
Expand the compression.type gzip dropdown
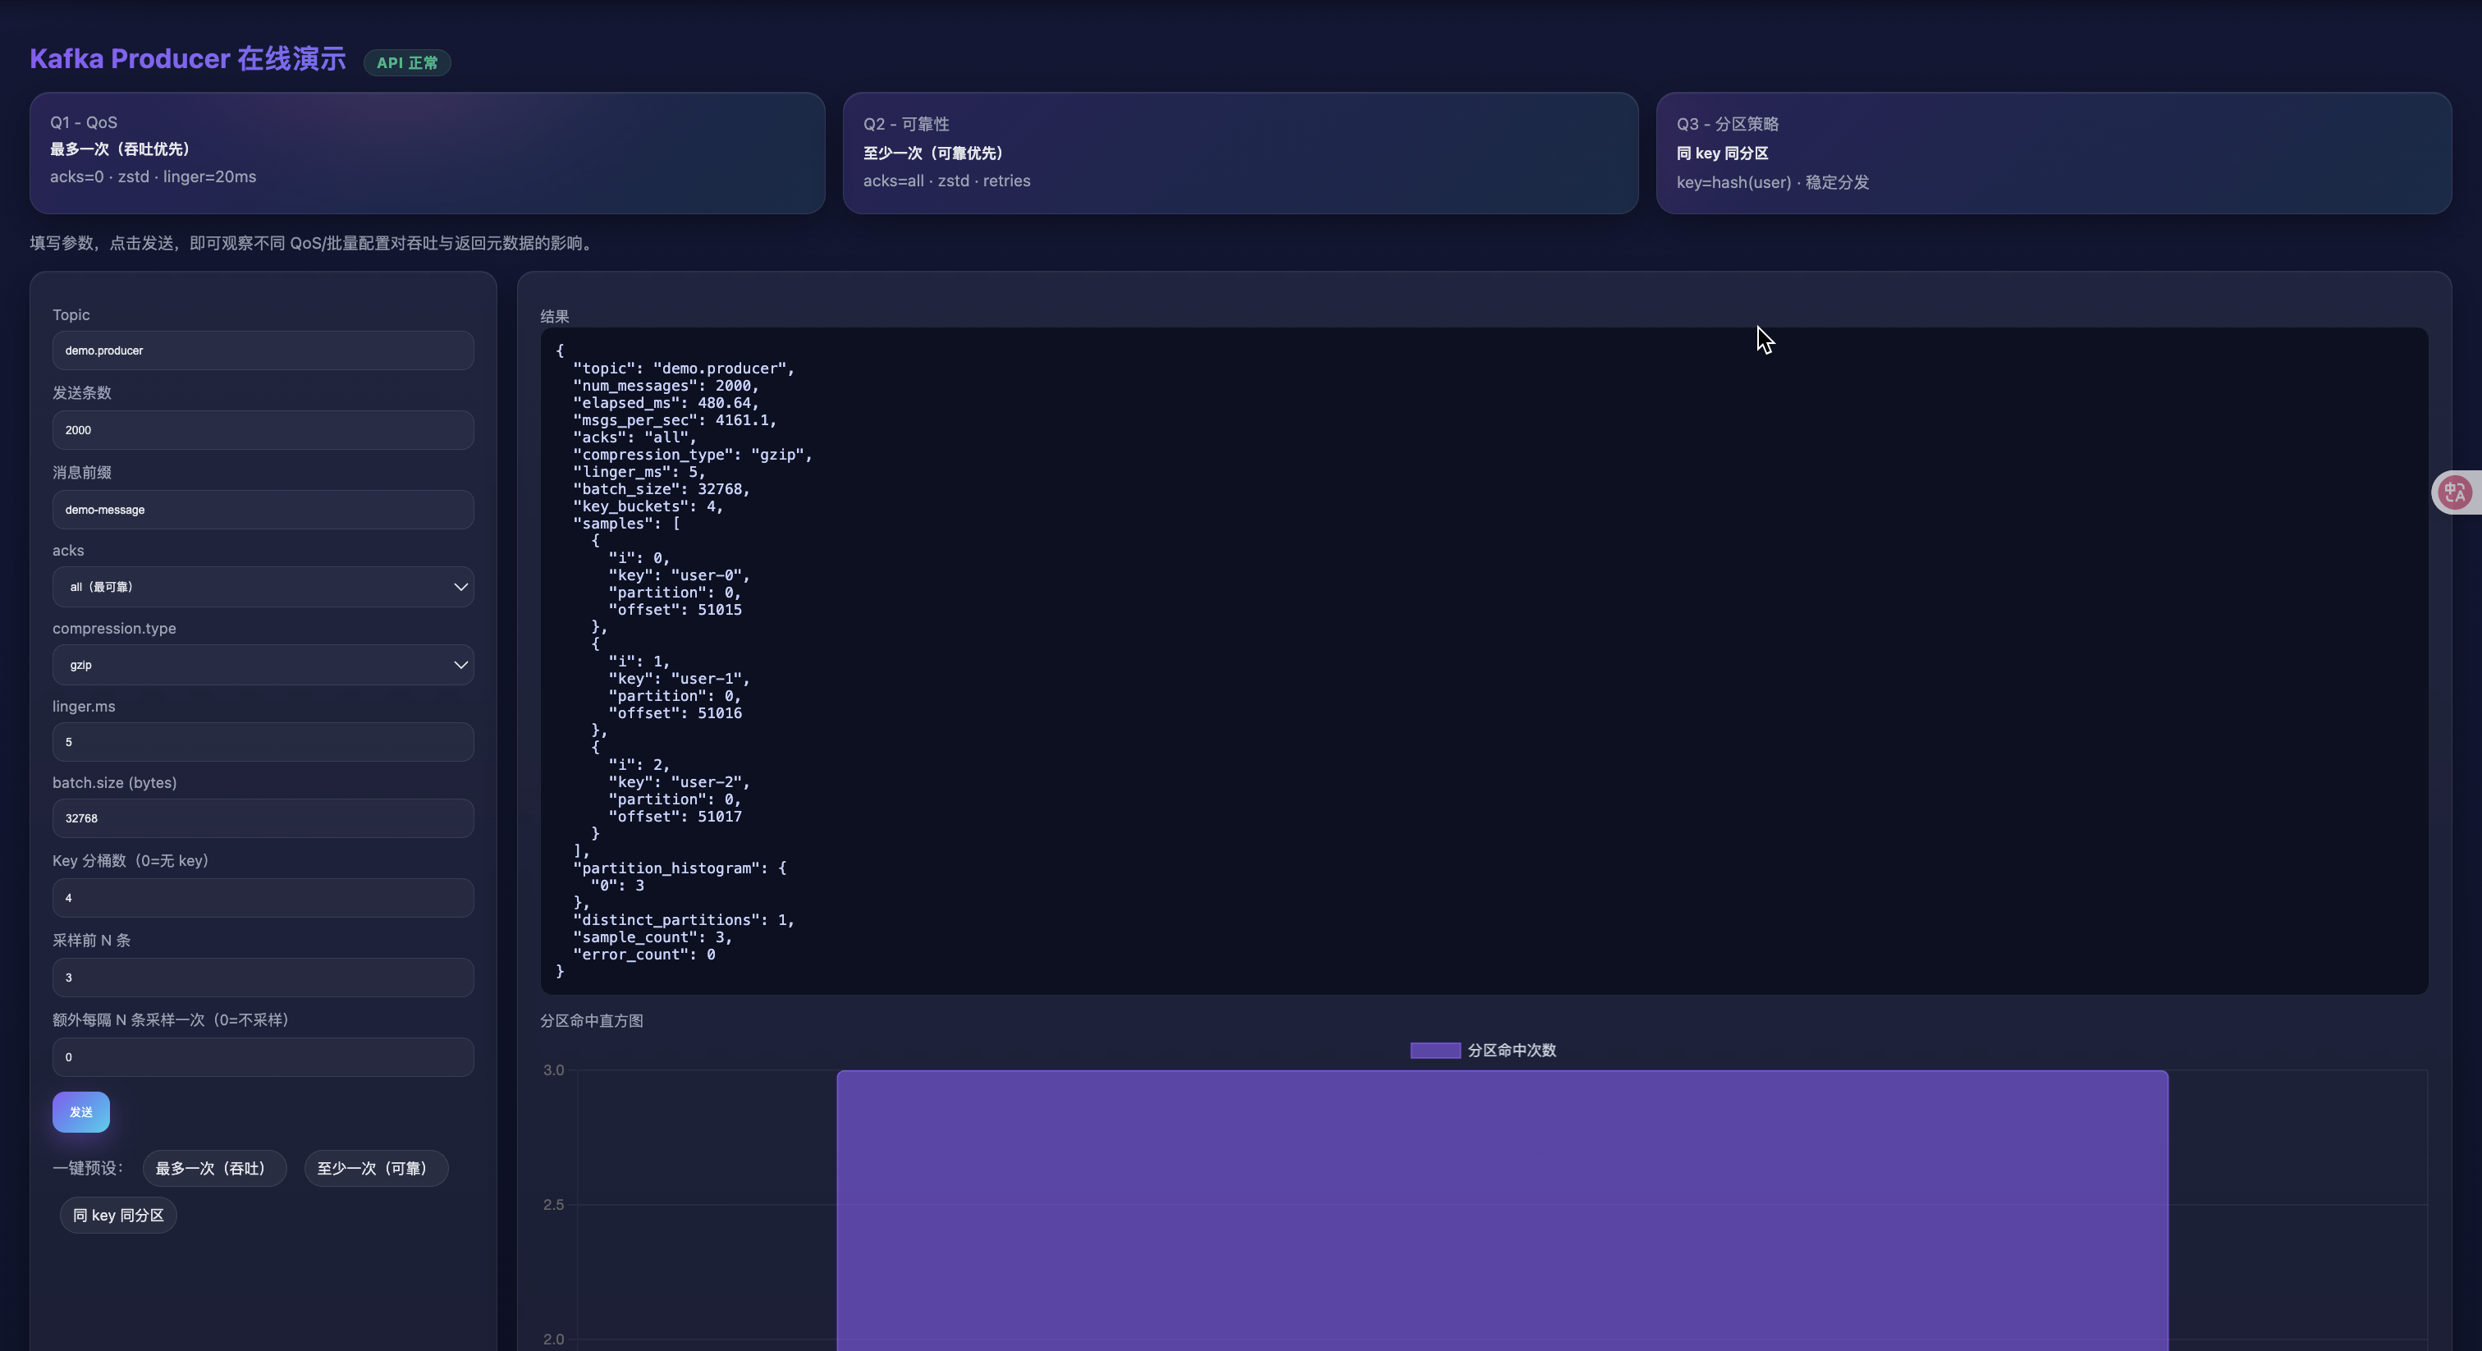(262, 665)
